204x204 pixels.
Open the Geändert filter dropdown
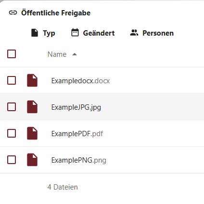click(93, 33)
